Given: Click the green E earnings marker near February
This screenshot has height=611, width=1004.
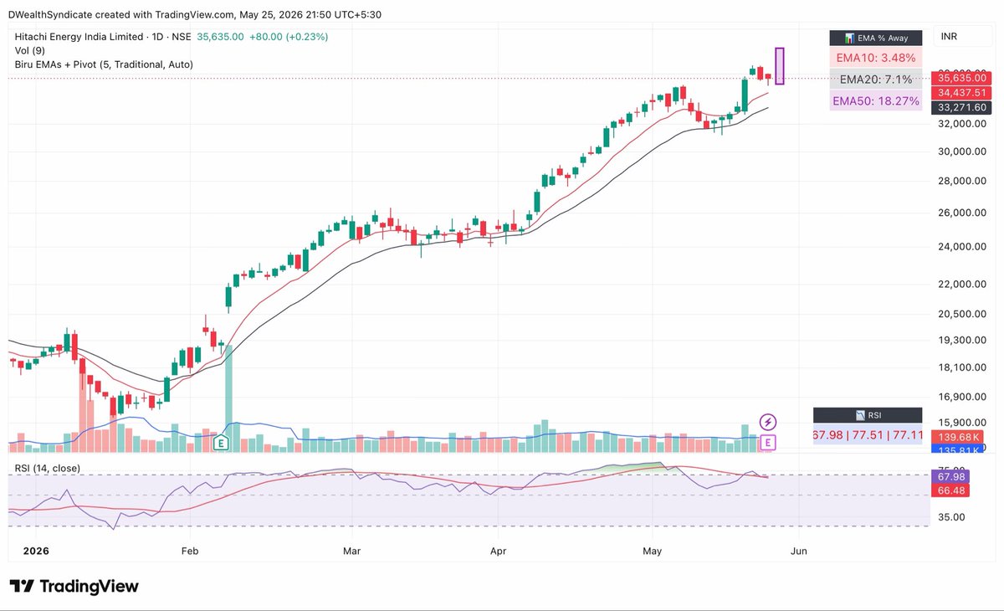Looking at the screenshot, I should click(x=221, y=444).
